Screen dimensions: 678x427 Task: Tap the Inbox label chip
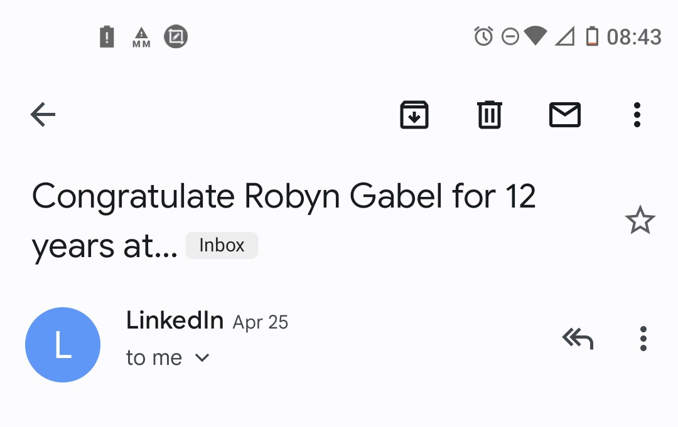click(222, 245)
